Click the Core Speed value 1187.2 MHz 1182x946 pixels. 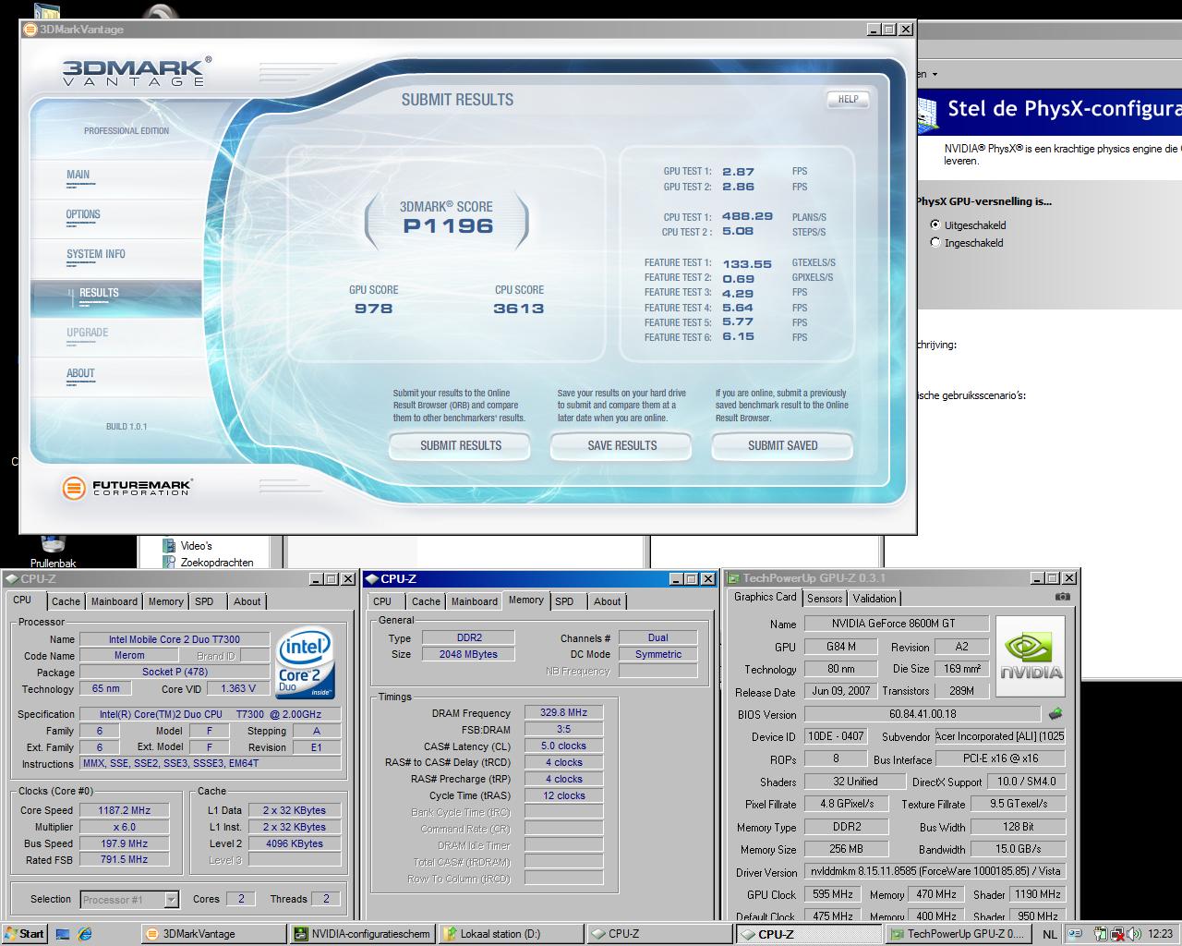pyautogui.click(x=125, y=810)
